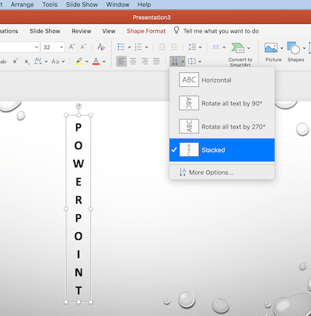Click the Text Direction button
311x316 pixels.
click(177, 61)
